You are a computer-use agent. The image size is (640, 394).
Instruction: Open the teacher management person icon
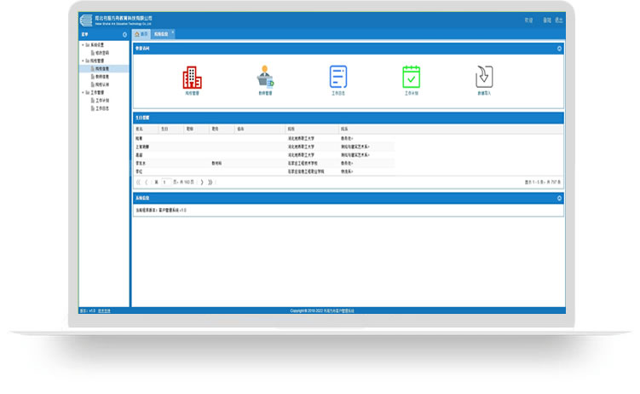point(265,78)
